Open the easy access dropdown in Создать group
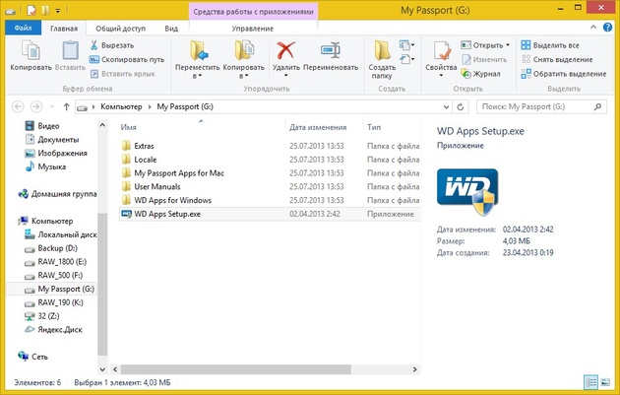Viewport: 620px width, 395px height. [x=406, y=59]
